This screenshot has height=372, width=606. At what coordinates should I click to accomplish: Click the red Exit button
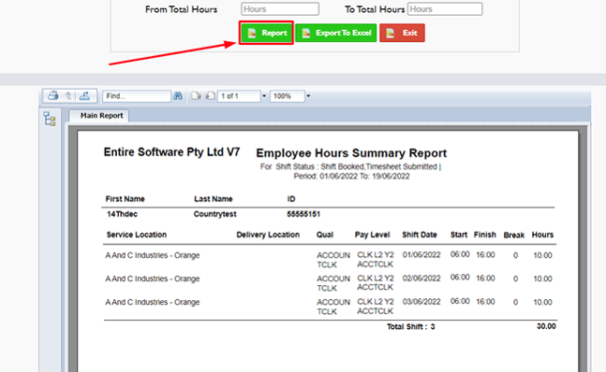coord(402,33)
